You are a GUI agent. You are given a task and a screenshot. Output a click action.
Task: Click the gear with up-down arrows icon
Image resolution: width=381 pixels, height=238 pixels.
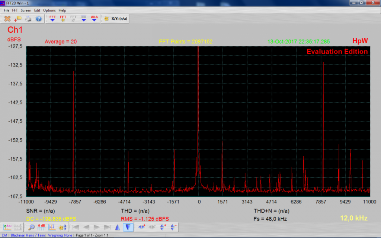(x=63, y=227)
